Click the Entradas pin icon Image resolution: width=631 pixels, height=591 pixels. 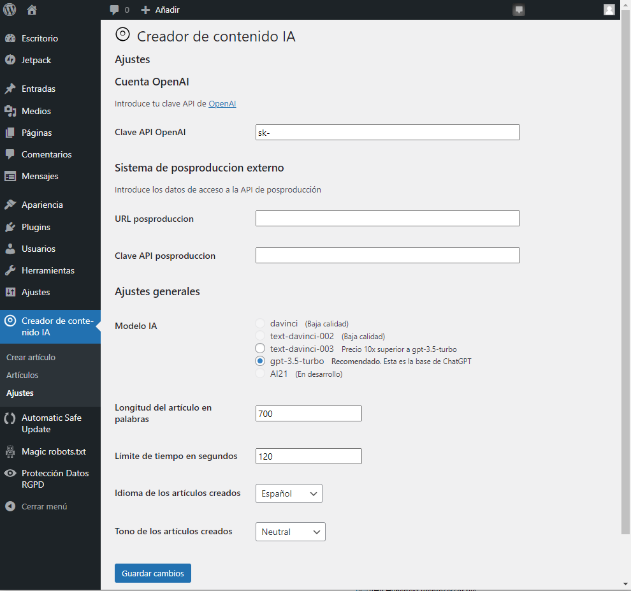point(10,89)
